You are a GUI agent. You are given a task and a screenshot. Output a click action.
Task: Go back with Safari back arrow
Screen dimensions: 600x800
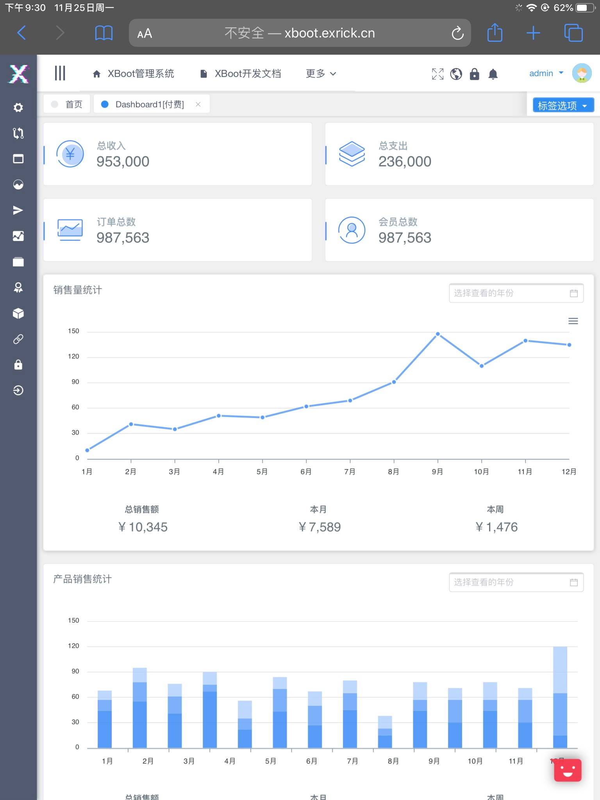click(22, 33)
